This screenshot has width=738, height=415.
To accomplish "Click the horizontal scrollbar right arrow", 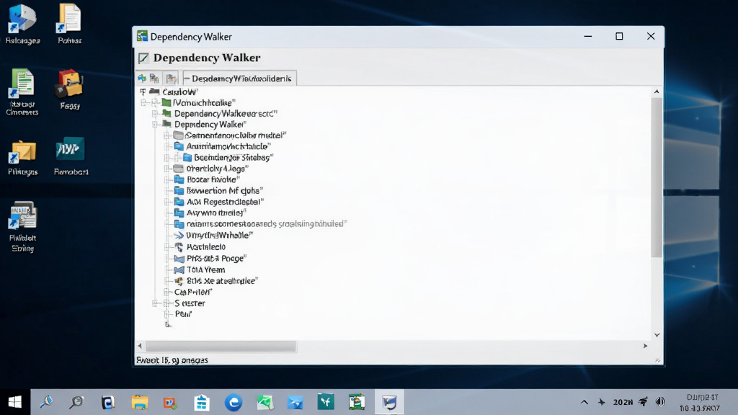I will coord(645,346).
